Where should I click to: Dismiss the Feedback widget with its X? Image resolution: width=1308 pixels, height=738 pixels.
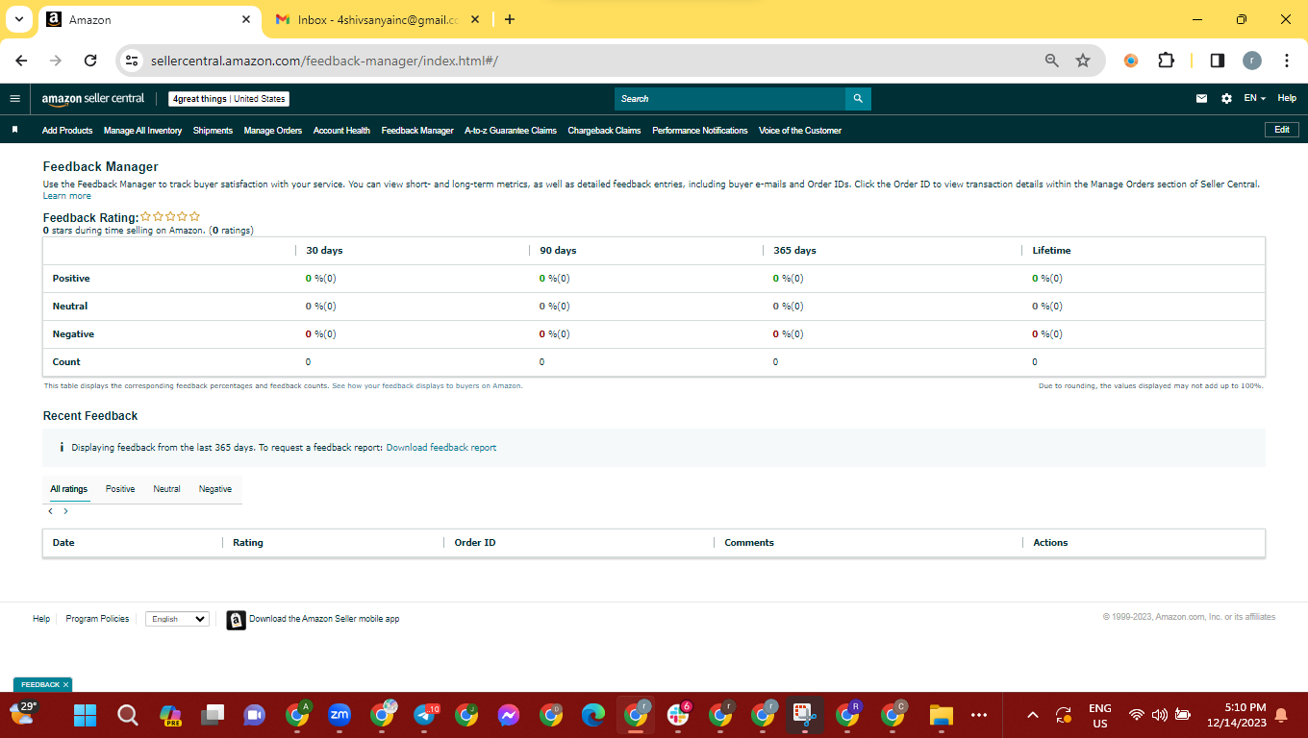coord(65,685)
